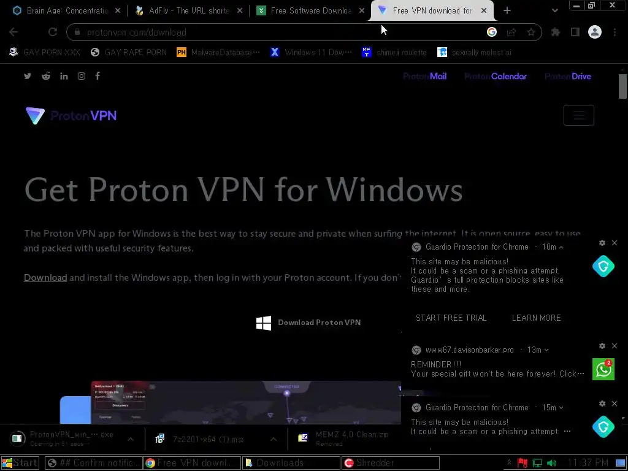Open the Facebook social icon

tap(98, 75)
